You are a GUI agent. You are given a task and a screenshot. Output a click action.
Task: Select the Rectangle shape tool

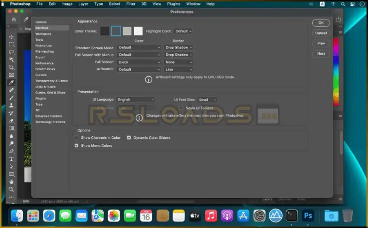[11, 174]
